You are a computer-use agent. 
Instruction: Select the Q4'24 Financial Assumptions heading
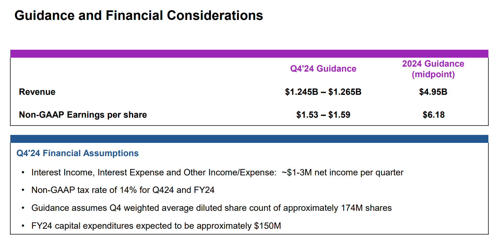pyautogui.click(x=78, y=153)
